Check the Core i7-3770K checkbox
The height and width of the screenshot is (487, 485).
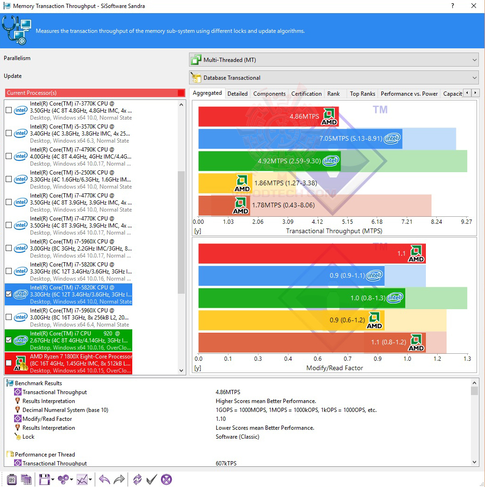[x=9, y=110]
